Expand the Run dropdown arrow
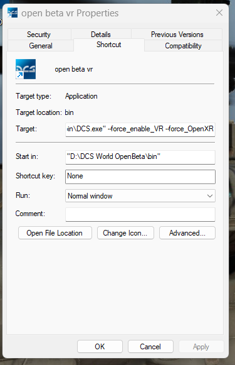This screenshot has height=365, width=235. (210, 196)
